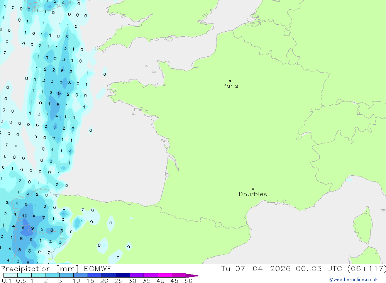
Task: Click the ECMWF model label
Action: pos(98,268)
